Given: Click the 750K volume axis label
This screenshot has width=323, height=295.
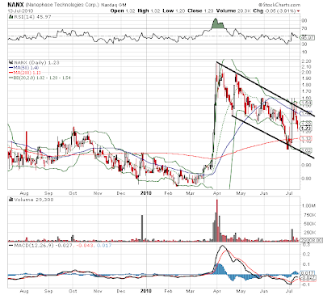Looking at the screenshot, I should point(308,215).
